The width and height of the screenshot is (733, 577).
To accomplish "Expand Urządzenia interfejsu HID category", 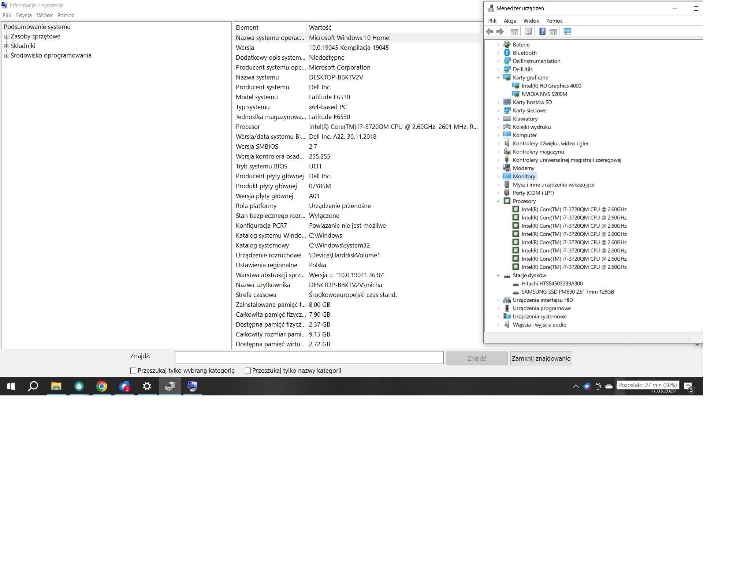I will (498, 300).
